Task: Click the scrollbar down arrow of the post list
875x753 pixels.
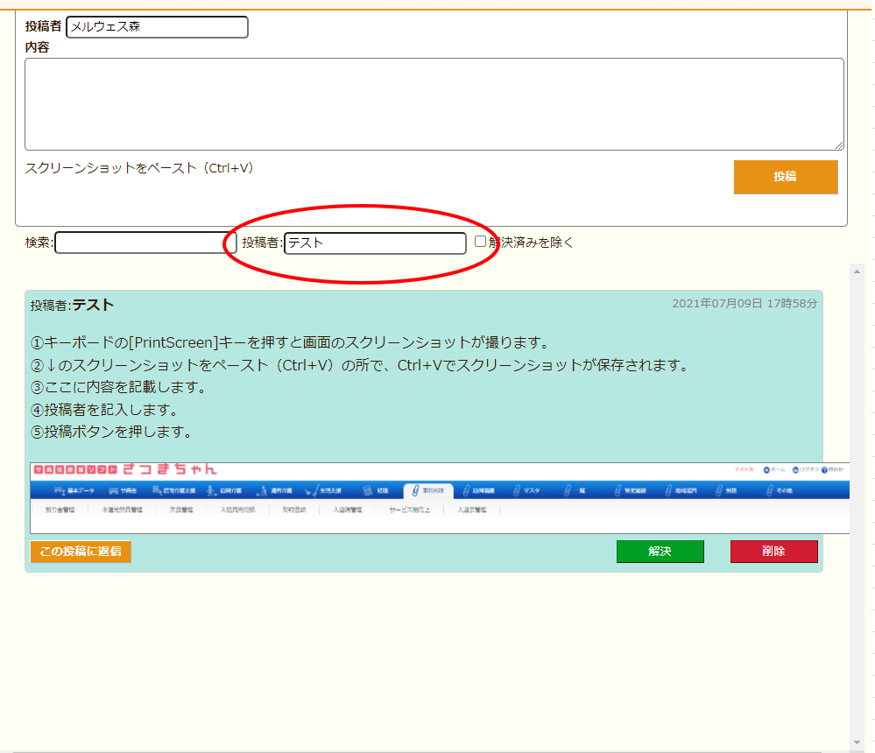Action: (x=857, y=742)
